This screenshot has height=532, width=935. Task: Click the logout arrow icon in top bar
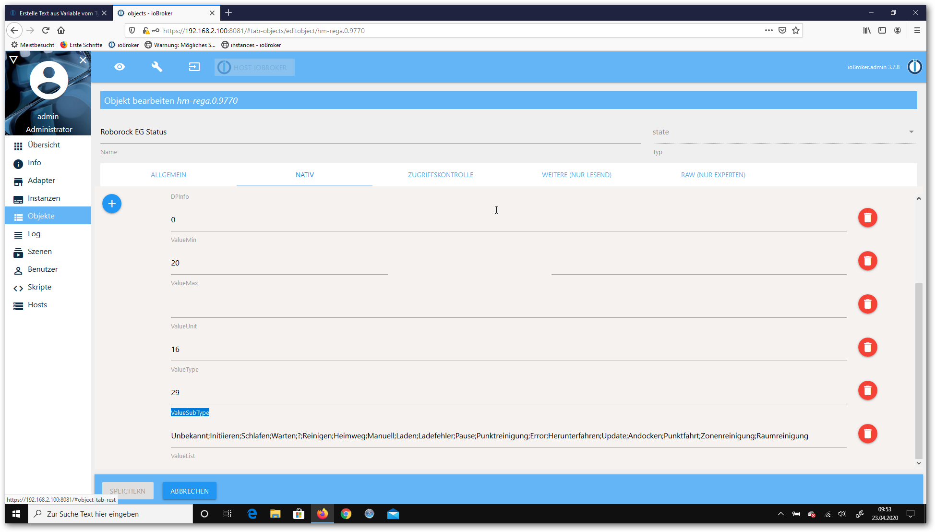194,67
